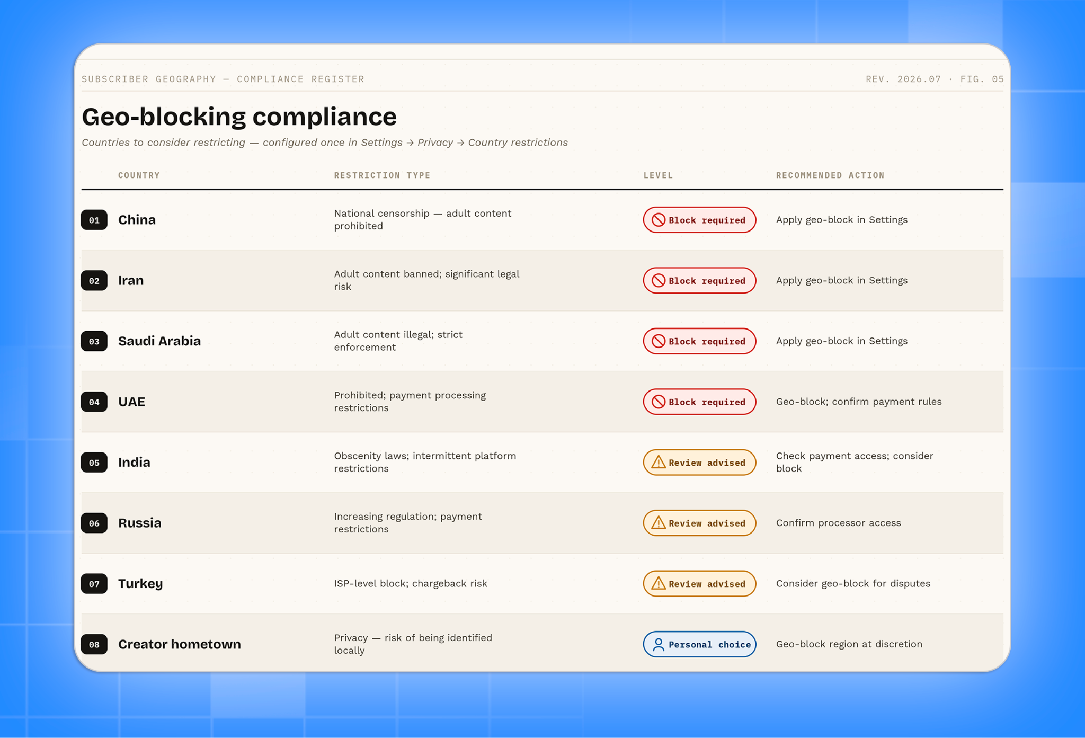This screenshot has height=738, width=1085.
Task: Click the 'SUBSCRIBER GEOGRAPHY — COMPLIANCE REGISTER' header
Action: (x=223, y=79)
